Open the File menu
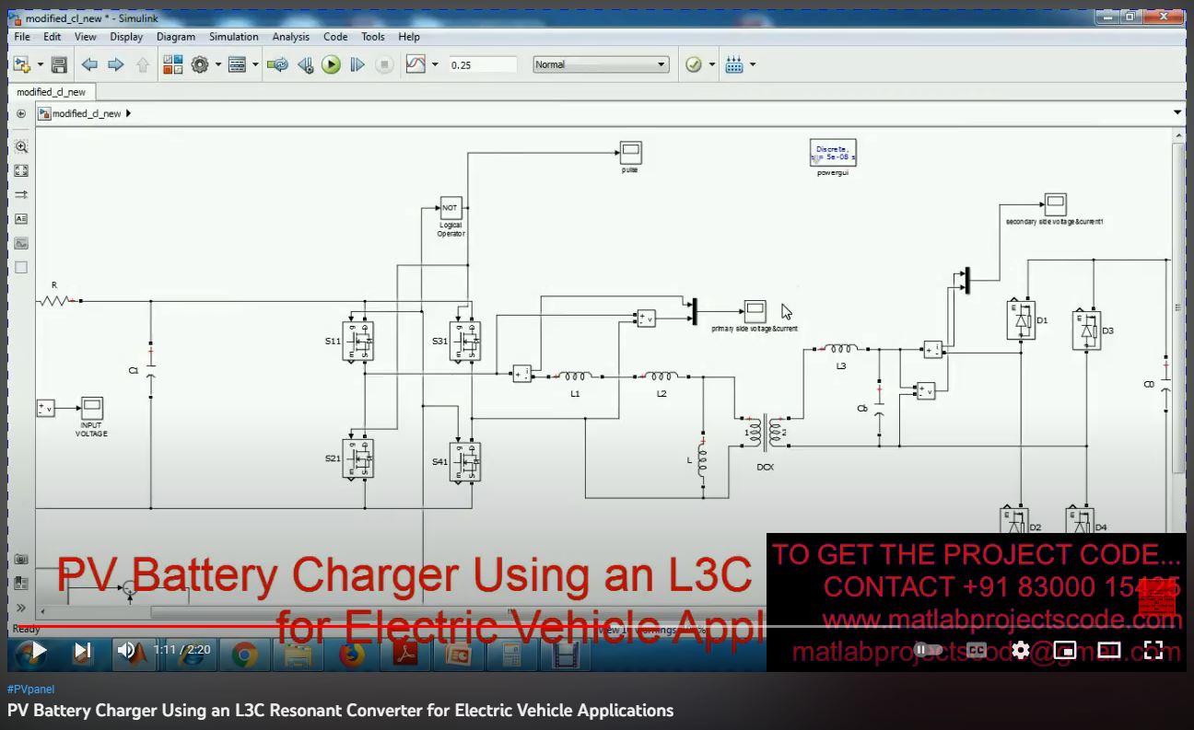 (22, 37)
